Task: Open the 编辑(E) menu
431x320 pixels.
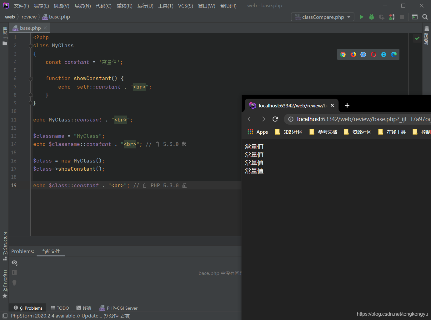Action: 41,6
